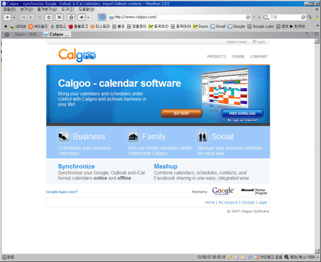The width and height of the screenshot is (321, 262).
Task: Open the Legal footer link
Action: pyautogui.click(x=263, y=202)
